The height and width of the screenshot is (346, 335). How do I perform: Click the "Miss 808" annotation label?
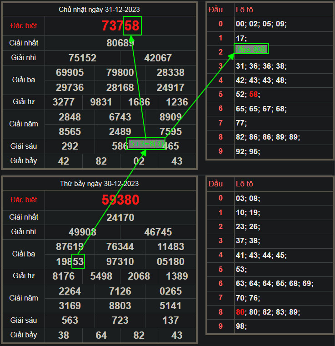coord(252,49)
